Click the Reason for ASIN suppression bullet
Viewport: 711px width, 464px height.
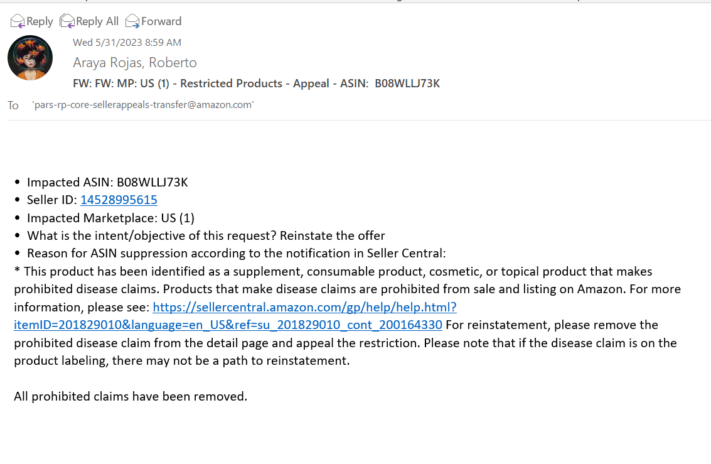pos(236,253)
